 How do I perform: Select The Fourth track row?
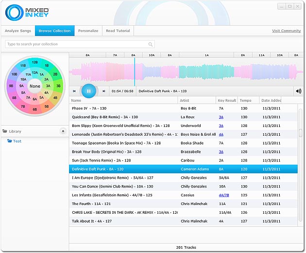183,204
